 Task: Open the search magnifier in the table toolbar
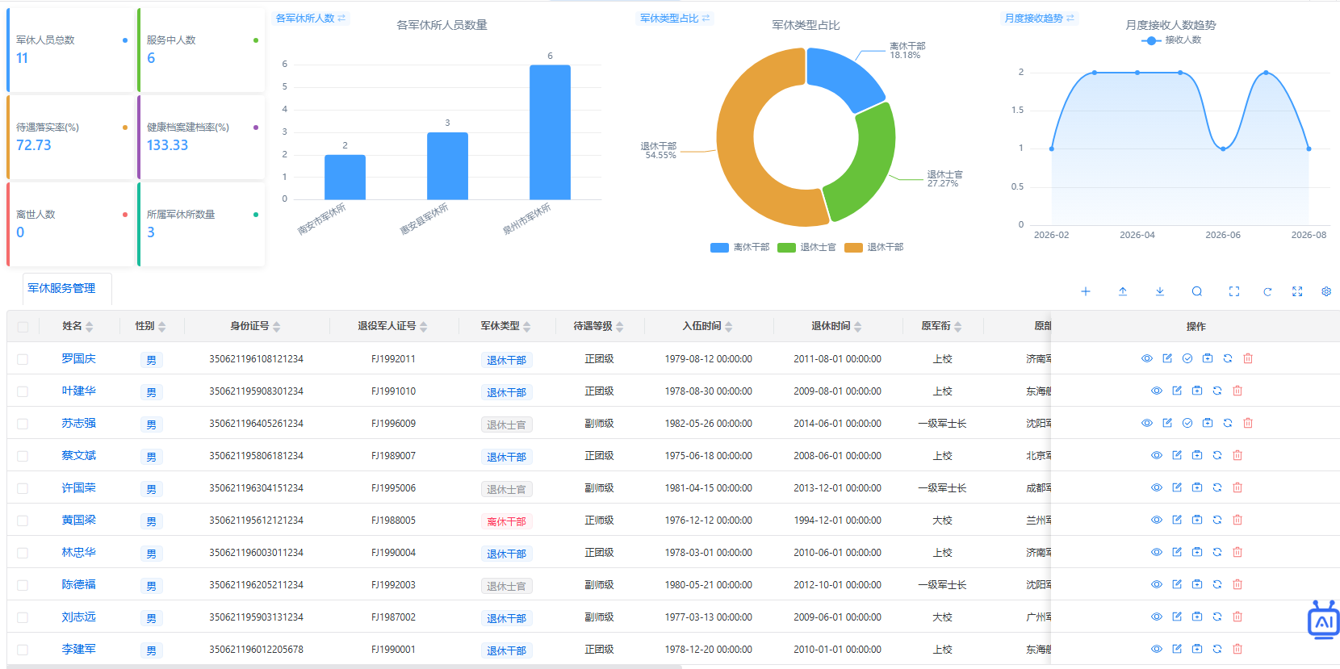click(x=1197, y=291)
